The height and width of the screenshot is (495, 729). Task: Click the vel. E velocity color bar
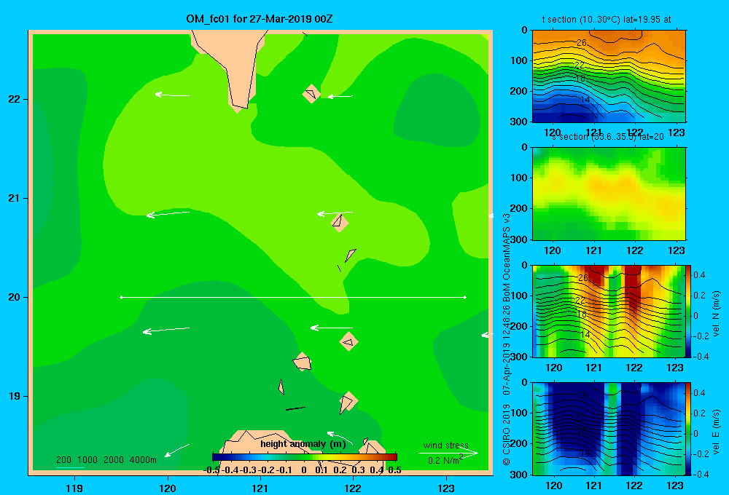688,429
